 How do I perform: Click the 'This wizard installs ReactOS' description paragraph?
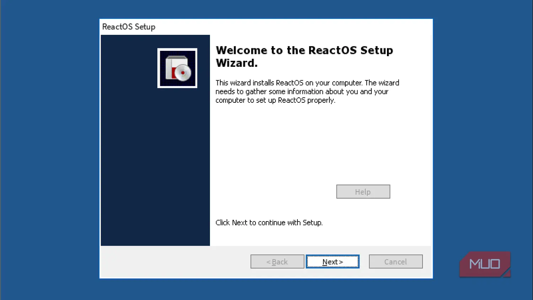click(x=307, y=91)
